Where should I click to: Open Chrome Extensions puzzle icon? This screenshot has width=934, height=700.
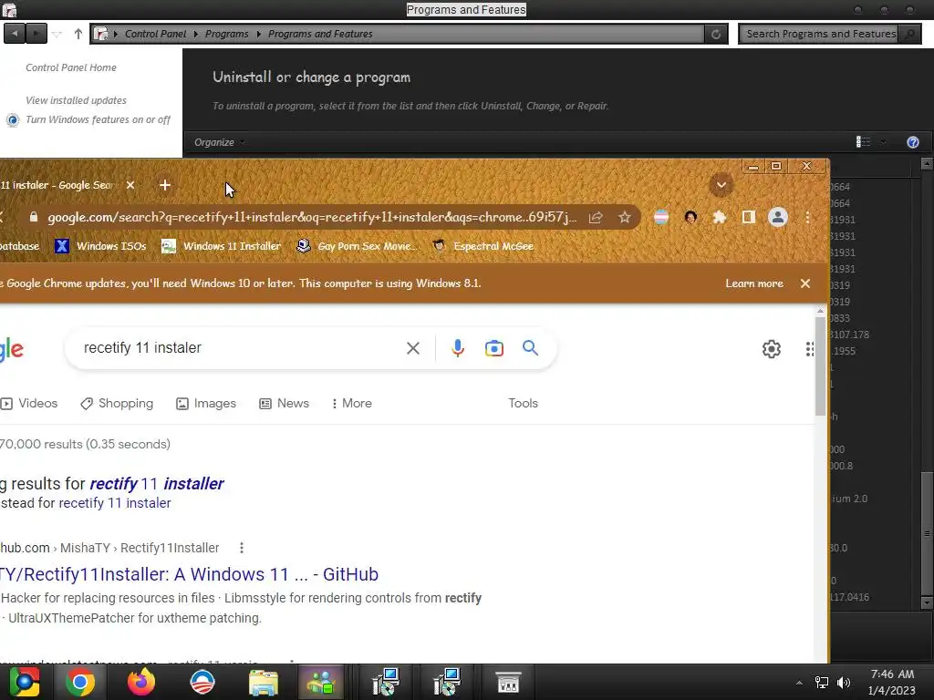[x=719, y=217]
